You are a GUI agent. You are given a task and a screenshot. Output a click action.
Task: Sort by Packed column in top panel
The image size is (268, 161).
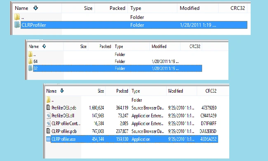[118, 8]
